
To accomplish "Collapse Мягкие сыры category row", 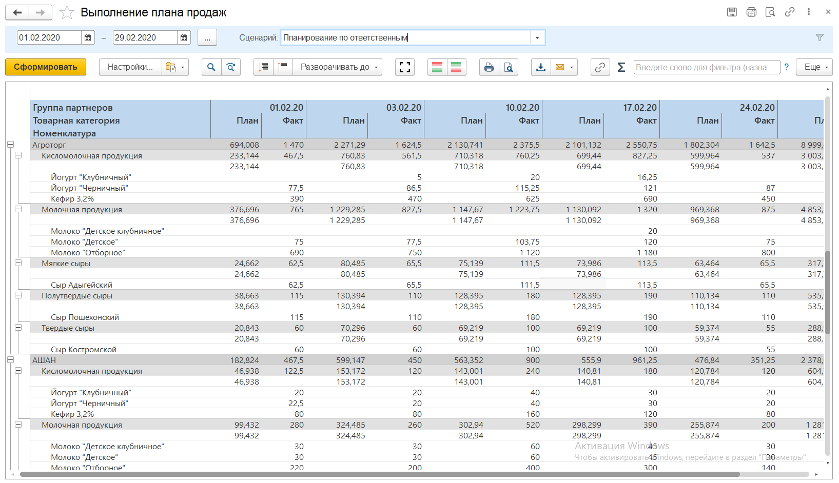I will (18, 263).
